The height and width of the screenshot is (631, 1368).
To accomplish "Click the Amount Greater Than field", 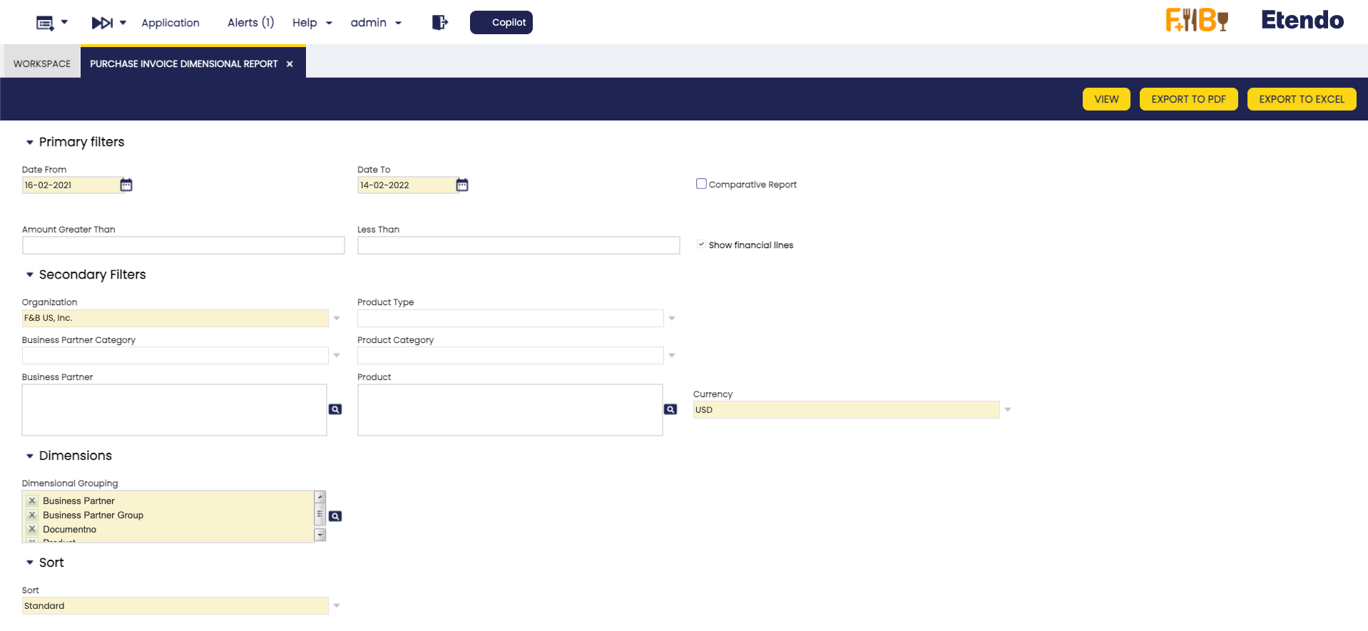I will [x=183, y=245].
